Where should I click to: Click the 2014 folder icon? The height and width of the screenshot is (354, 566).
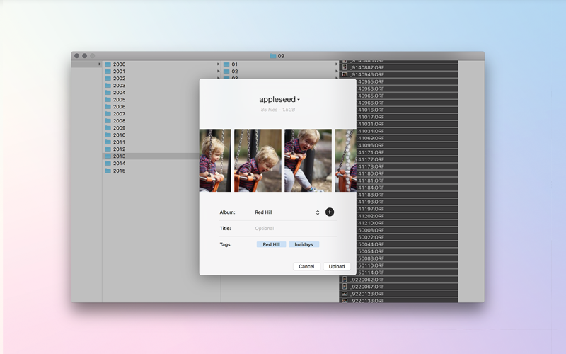[x=108, y=164]
